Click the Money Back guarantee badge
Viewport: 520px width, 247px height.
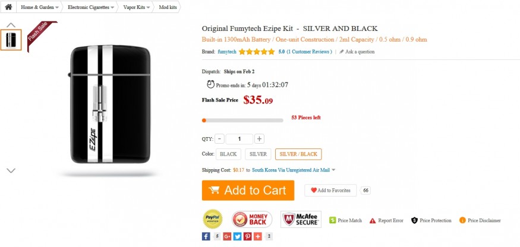[x=248, y=219]
